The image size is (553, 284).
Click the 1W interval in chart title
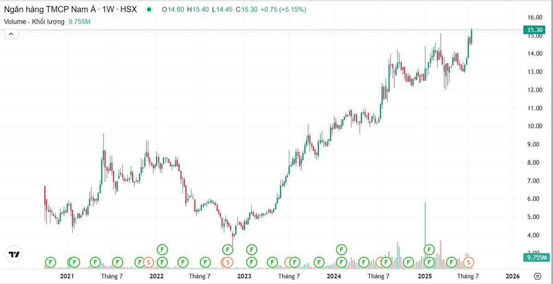coord(107,9)
